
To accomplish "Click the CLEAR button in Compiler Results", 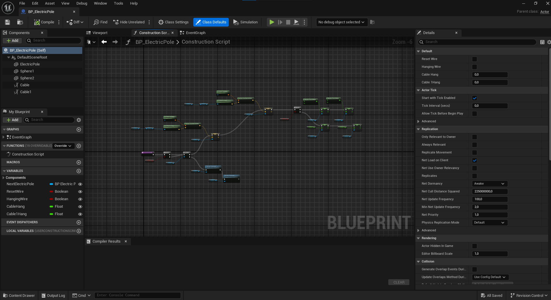I will 399,282.
